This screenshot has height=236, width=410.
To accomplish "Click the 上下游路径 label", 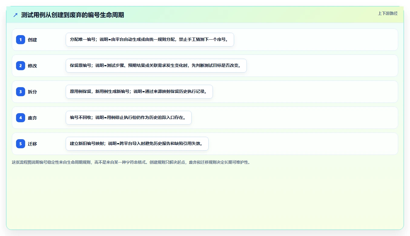I will [388, 13].
